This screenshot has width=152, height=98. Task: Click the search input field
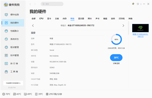point(52,4)
